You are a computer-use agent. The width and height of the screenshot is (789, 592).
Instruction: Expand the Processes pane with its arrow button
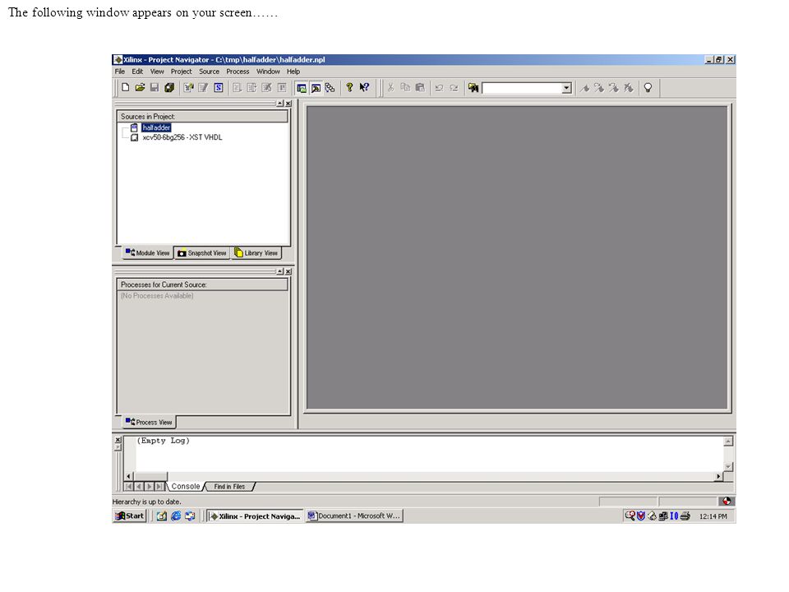[279, 271]
